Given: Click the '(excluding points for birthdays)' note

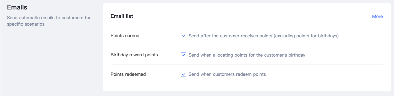Looking at the screenshot, I should tap(306, 36).
